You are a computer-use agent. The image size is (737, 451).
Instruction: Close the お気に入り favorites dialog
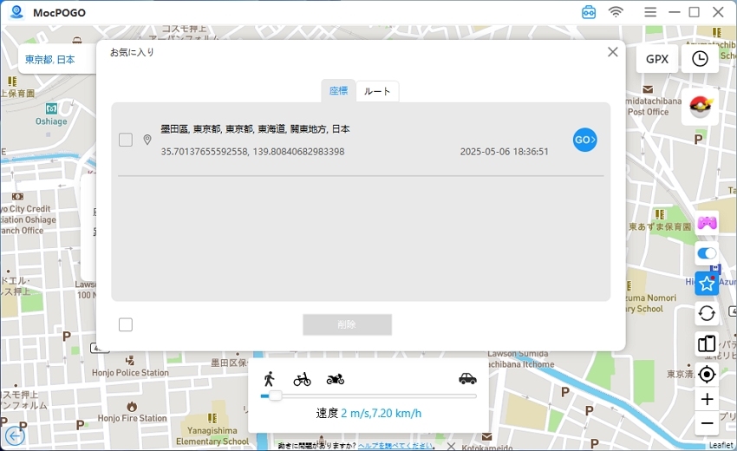click(613, 52)
